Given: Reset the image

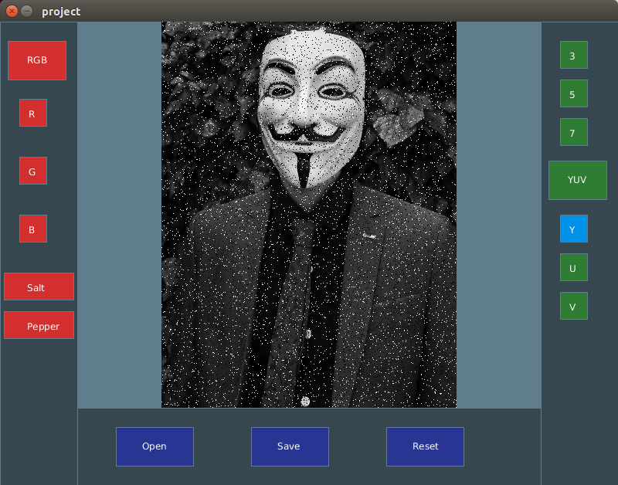Looking at the screenshot, I should 426,447.
